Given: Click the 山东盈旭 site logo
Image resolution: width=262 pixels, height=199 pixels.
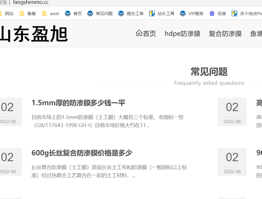Looking at the screenshot, I should pyautogui.click(x=34, y=34).
